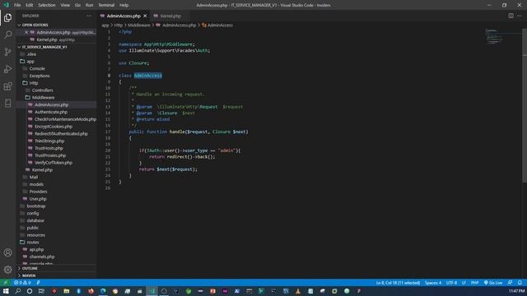Open RedirectIfAuthenticated.php file
The width and height of the screenshot is (527, 296).
(61, 133)
